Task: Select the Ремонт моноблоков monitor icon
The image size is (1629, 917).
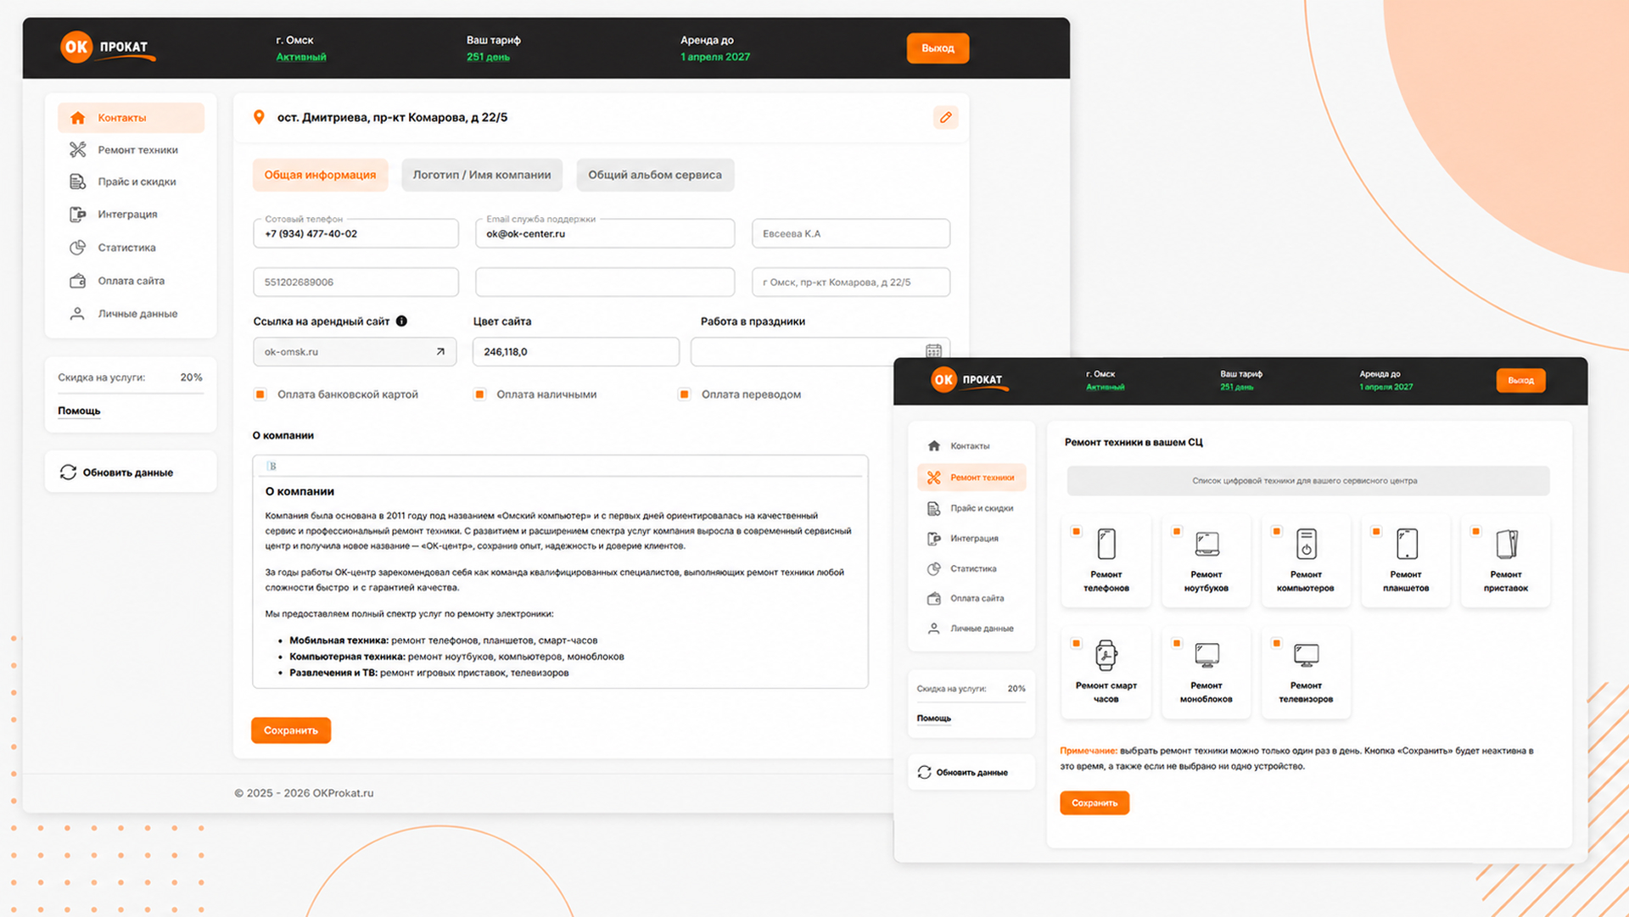Action: [x=1206, y=655]
